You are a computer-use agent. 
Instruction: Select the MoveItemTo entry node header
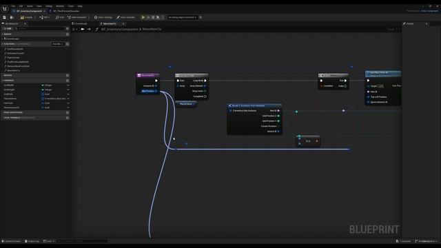[148, 75]
